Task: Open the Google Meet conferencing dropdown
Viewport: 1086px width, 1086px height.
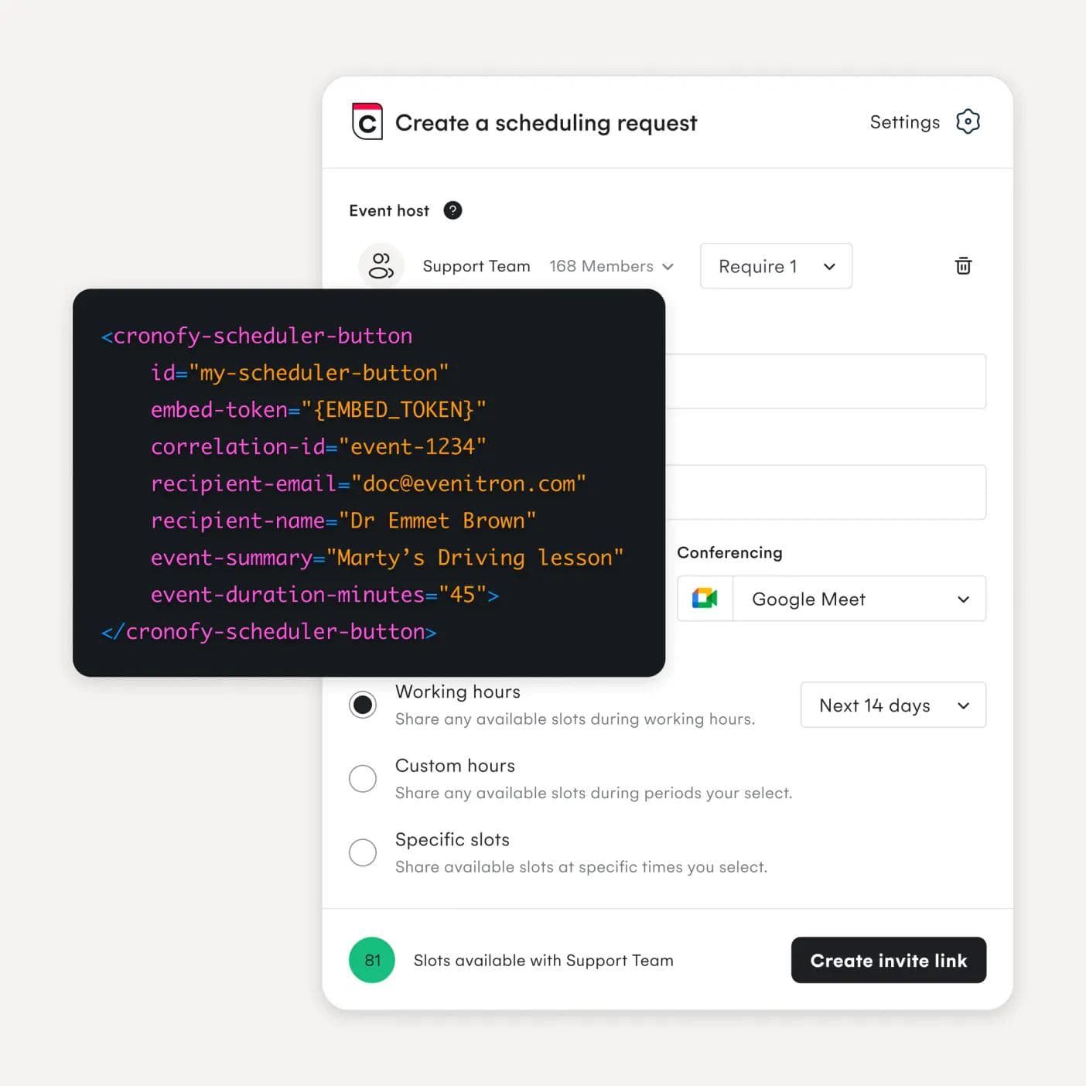Action: (859, 599)
